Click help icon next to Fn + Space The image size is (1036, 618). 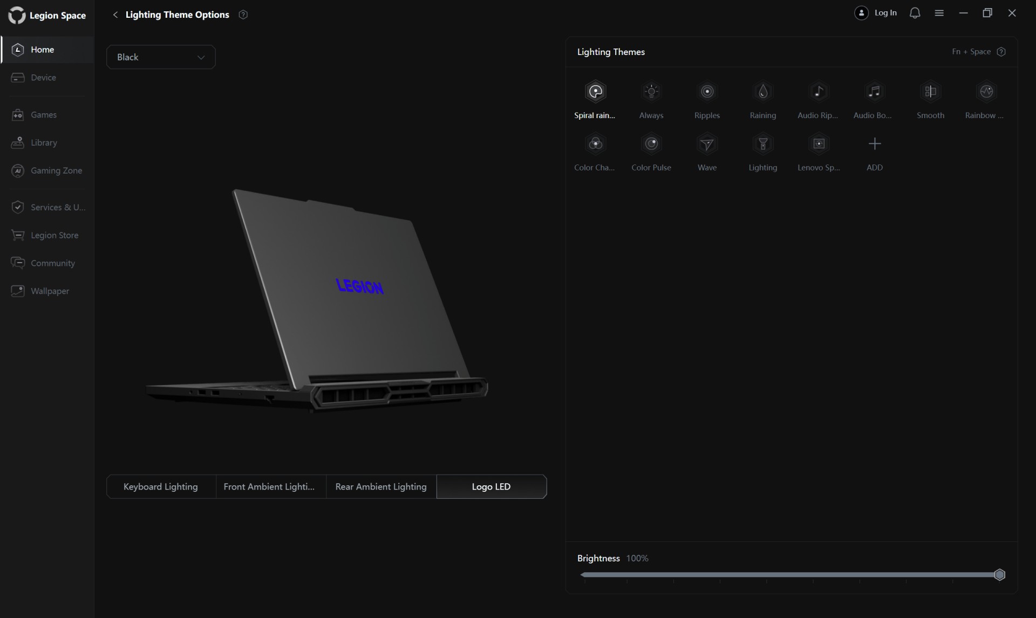point(1001,52)
